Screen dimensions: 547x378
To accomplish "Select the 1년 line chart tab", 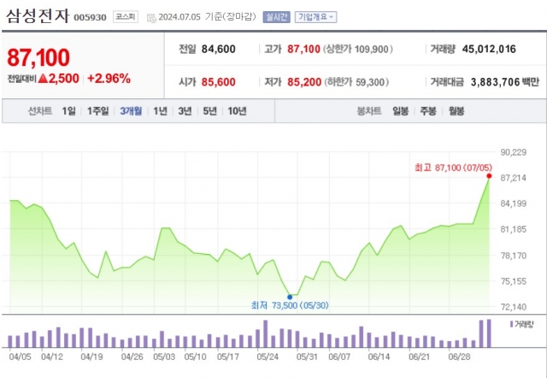I will tap(160, 111).
